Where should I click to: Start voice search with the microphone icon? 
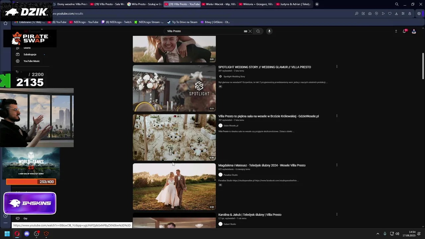(269, 31)
